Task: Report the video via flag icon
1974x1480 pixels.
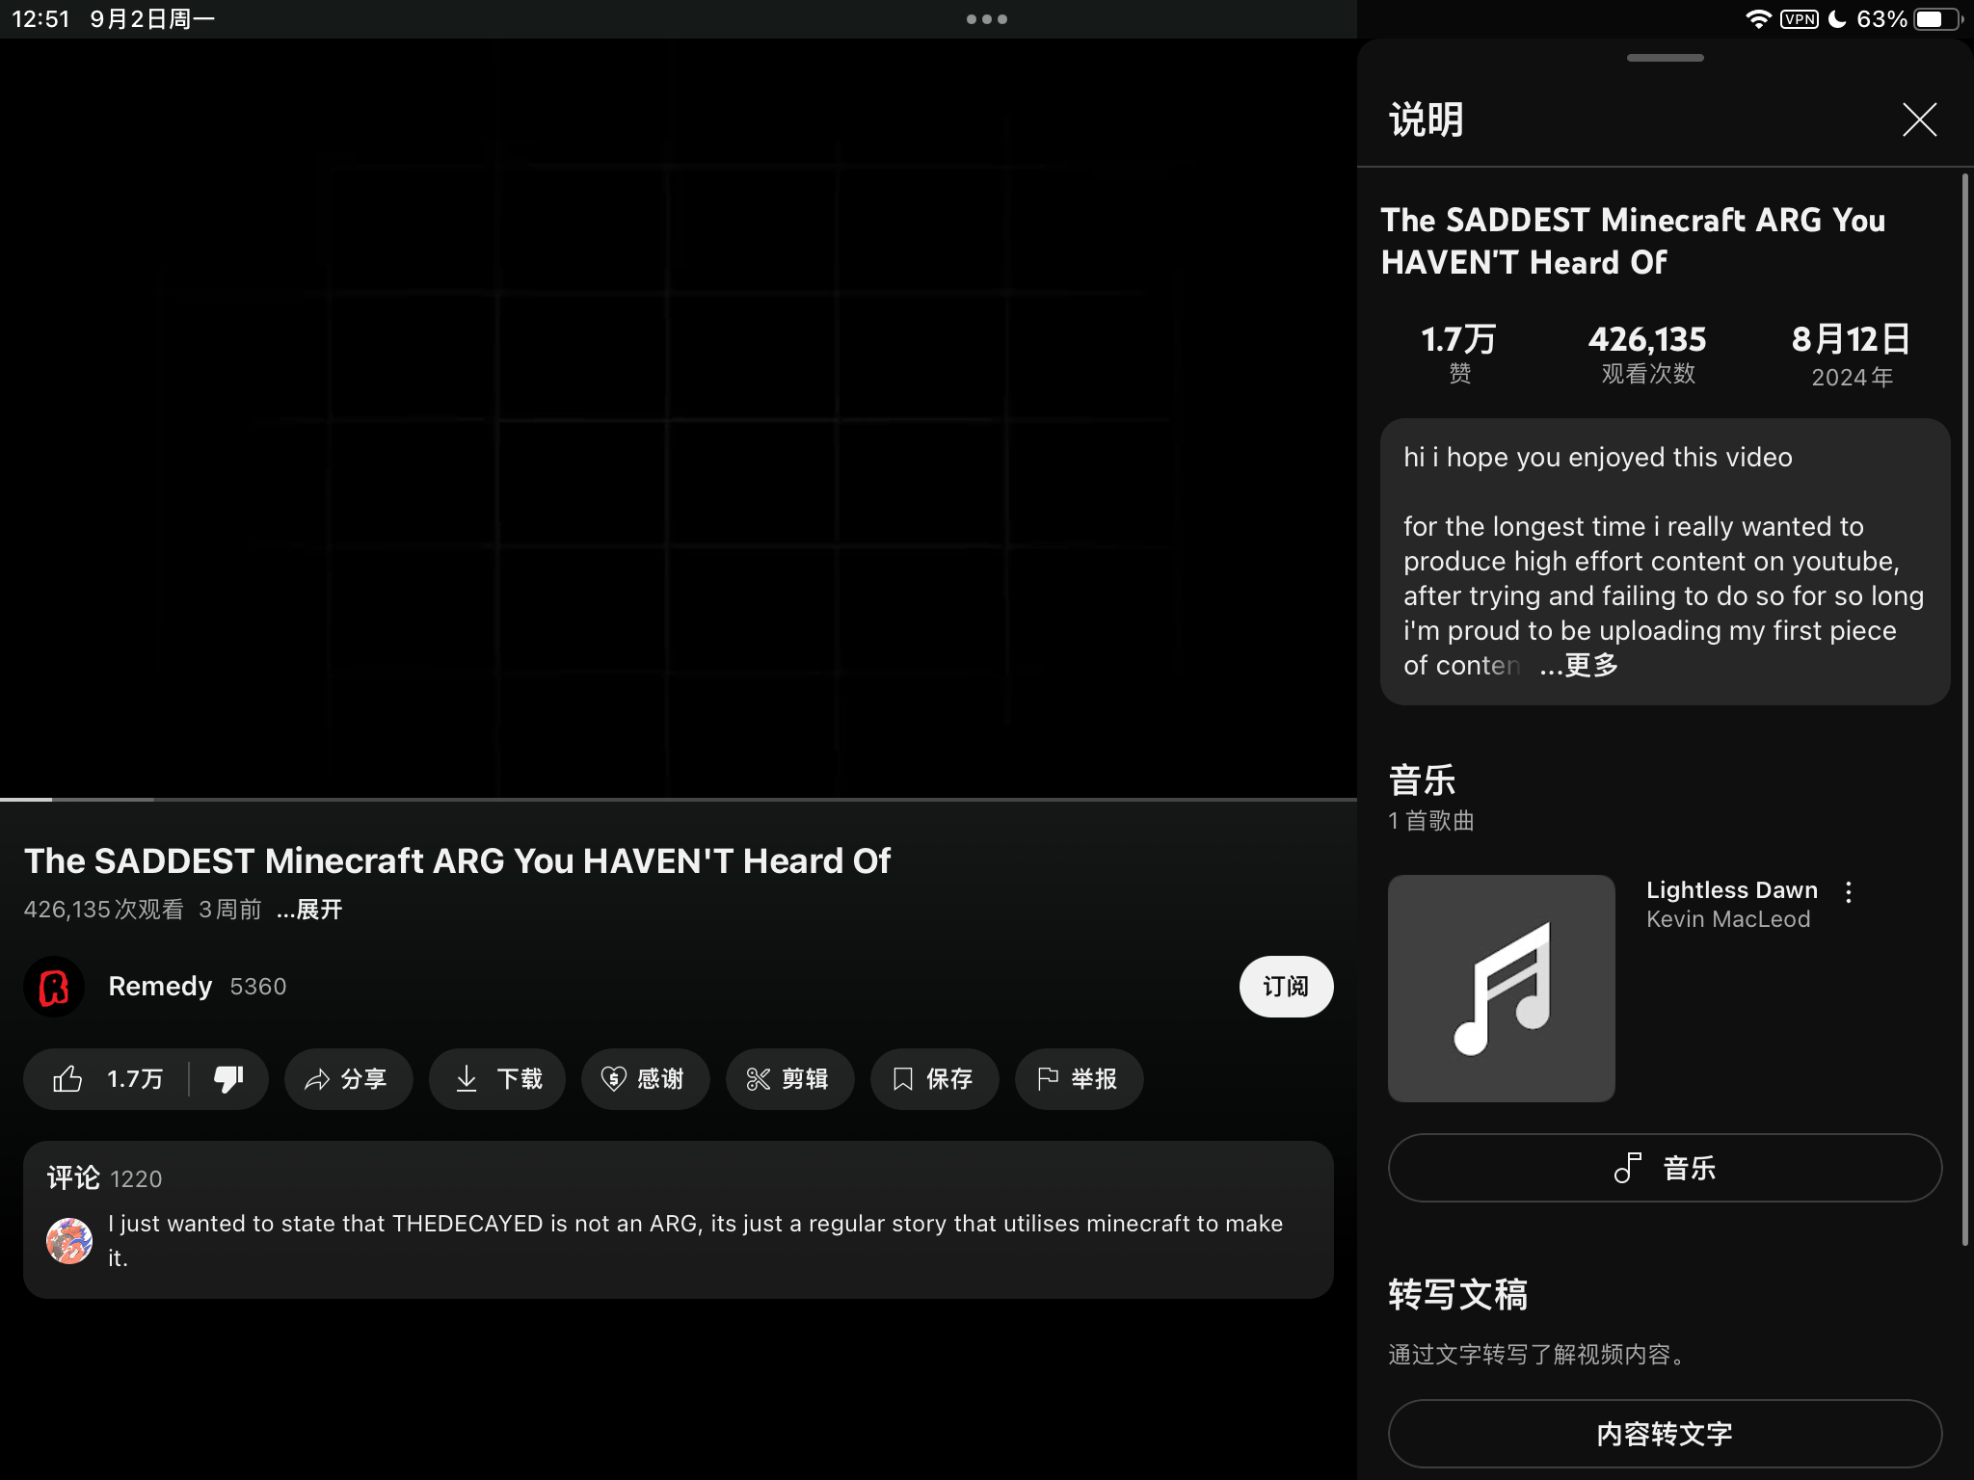Action: click(x=1078, y=1079)
